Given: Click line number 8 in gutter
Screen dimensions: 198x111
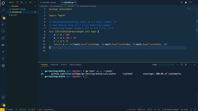Looking at the screenshot, I should [45, 31].
